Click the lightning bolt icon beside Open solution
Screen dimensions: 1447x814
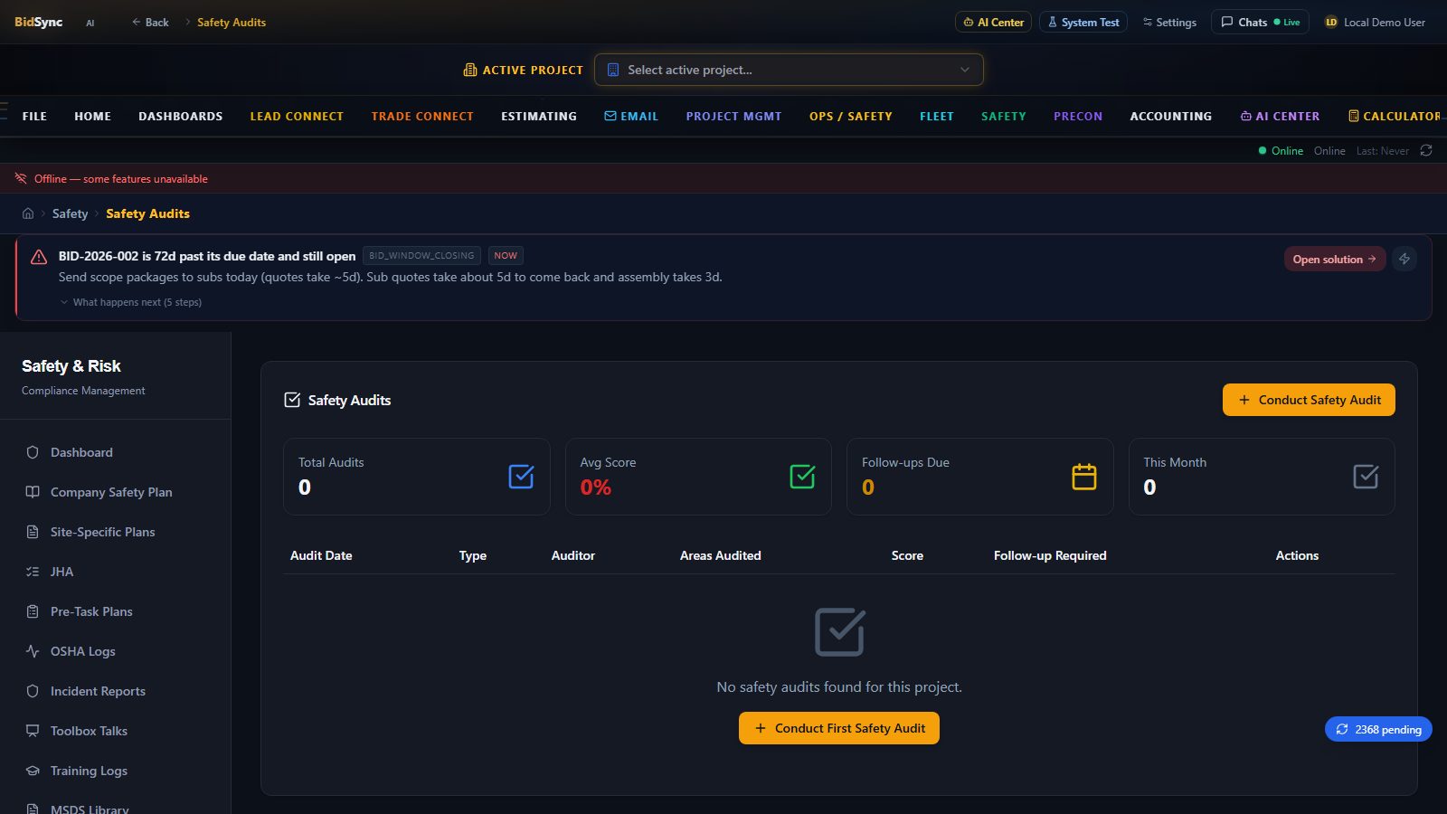point(1404,259)
